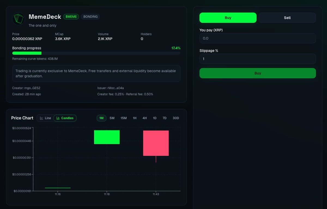Viewport: 327px width, 209px height.
Task: Click the You pay (XRP) amount field
Action: [x=258, y=38]
